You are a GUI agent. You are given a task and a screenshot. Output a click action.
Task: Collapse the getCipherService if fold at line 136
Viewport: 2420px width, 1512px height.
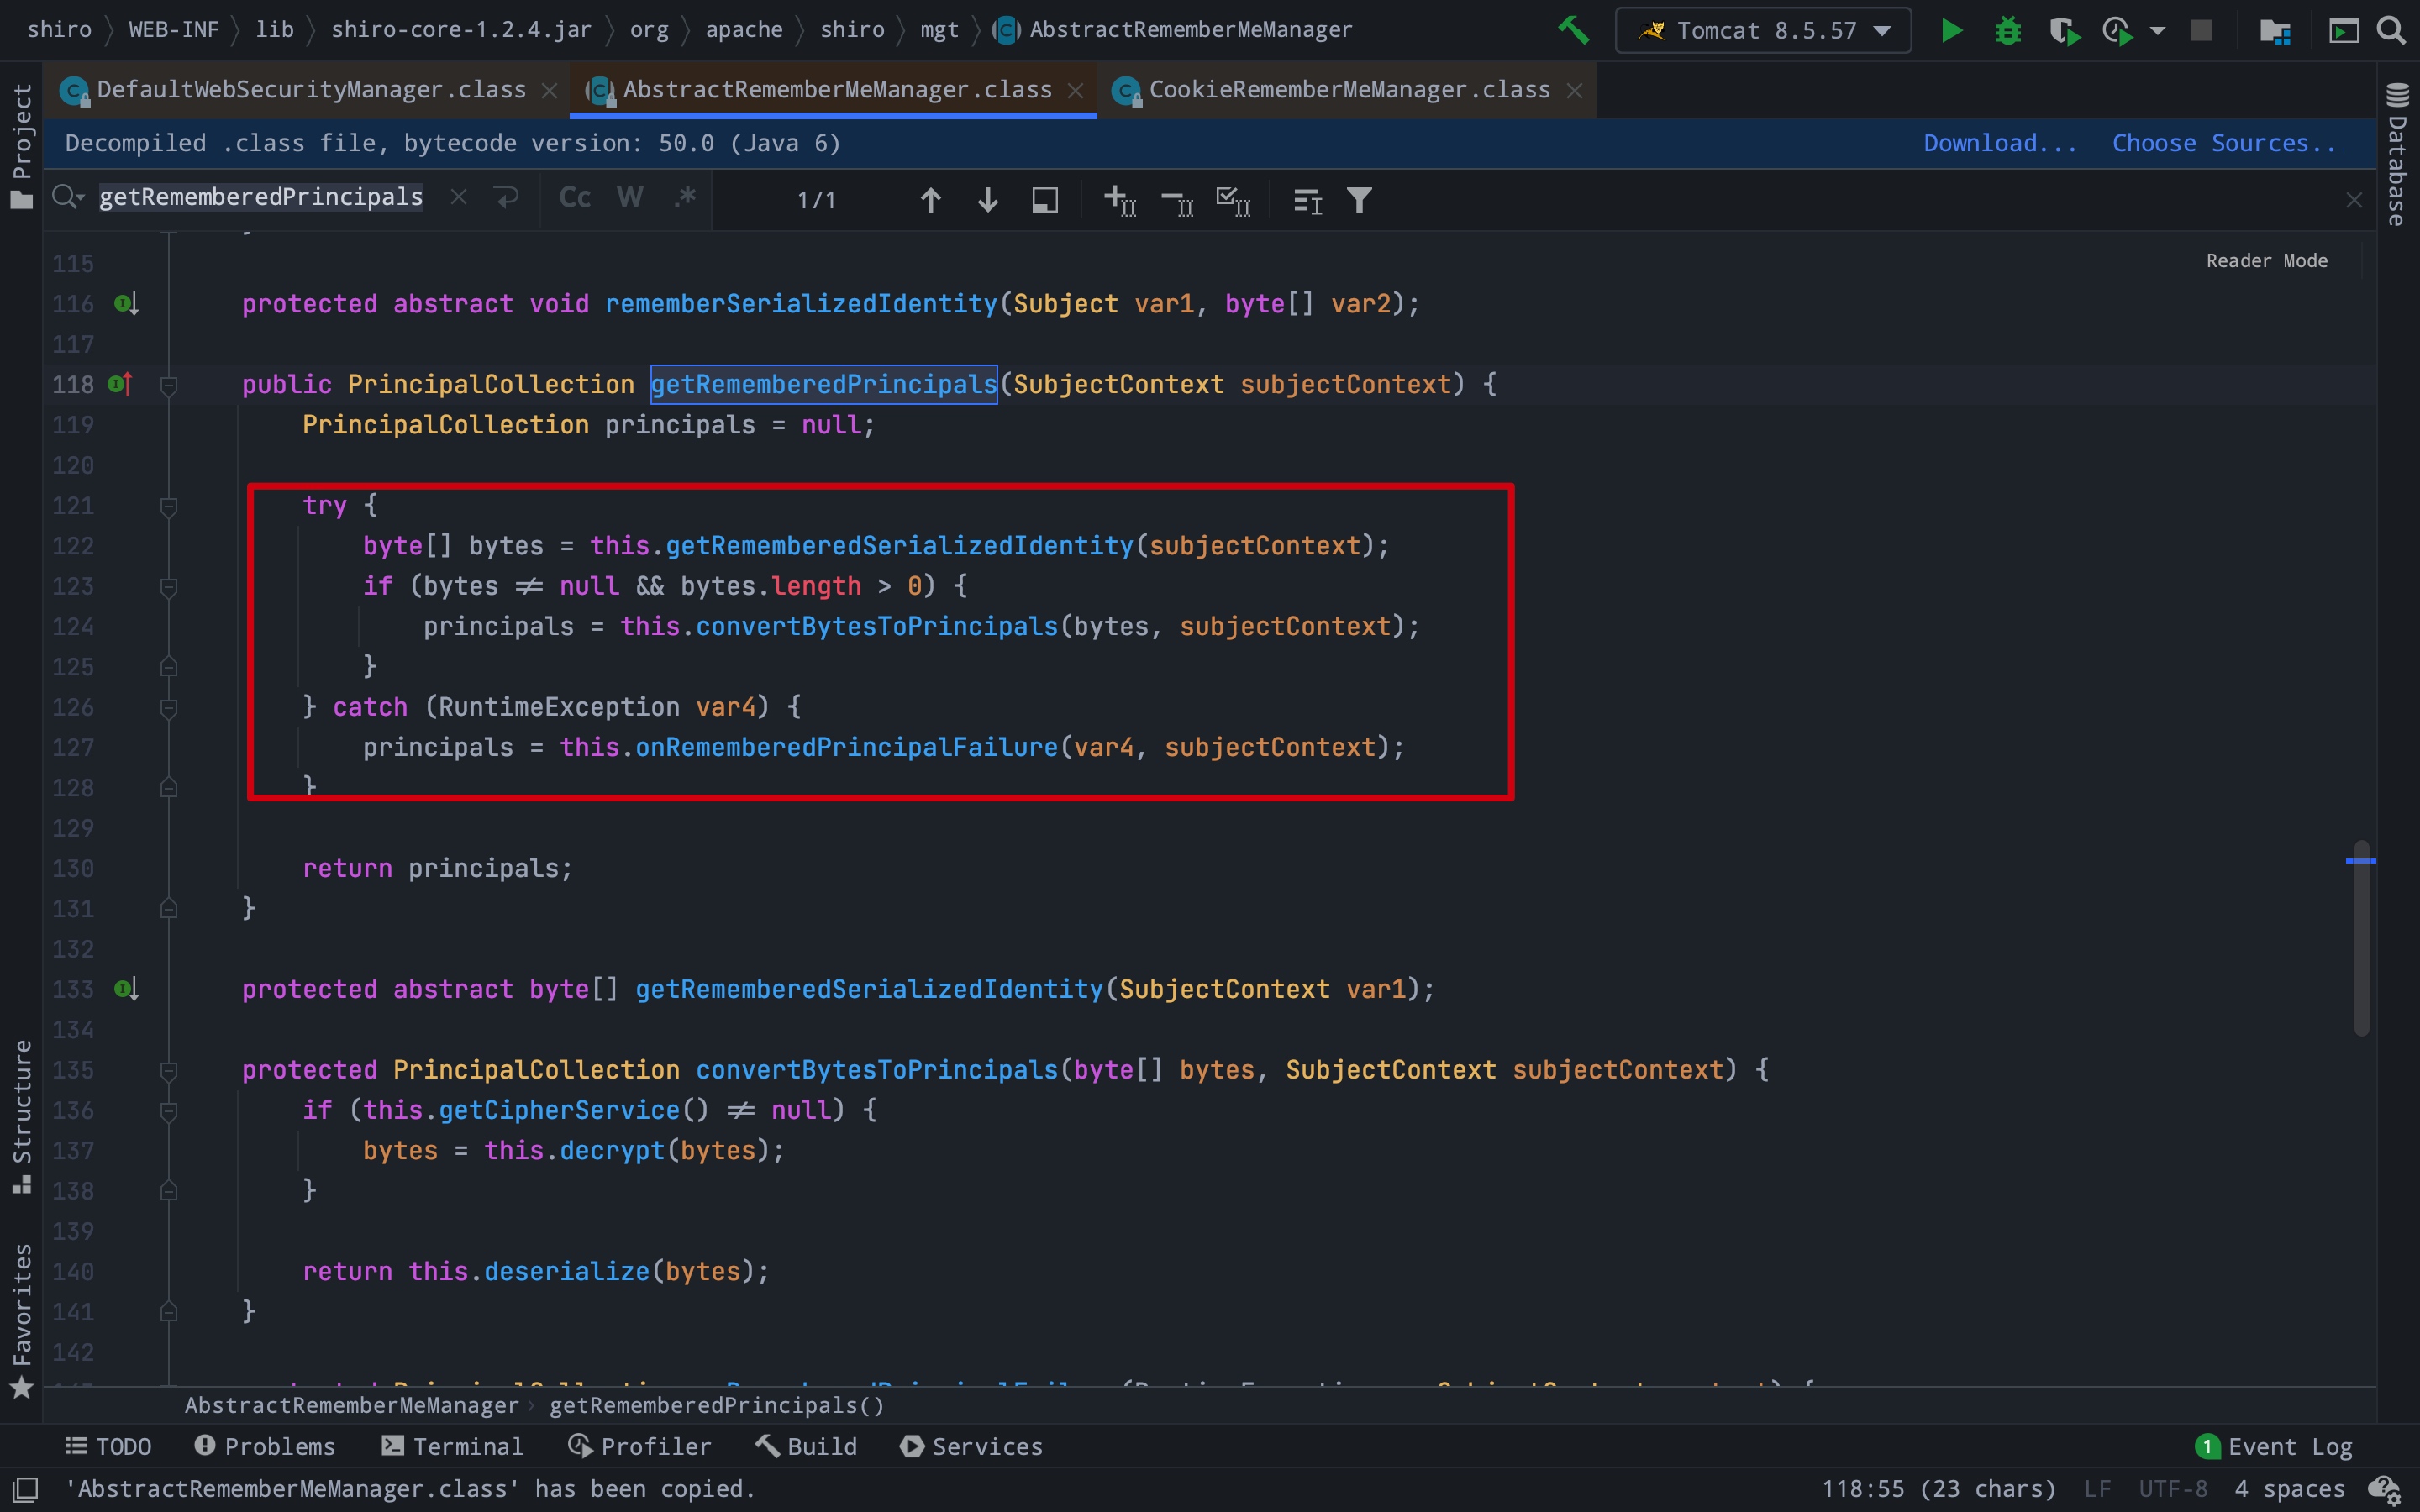[x=169, y=1111]
